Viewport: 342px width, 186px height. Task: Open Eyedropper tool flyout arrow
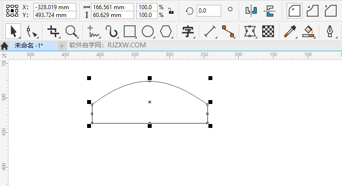click(296, 38)
